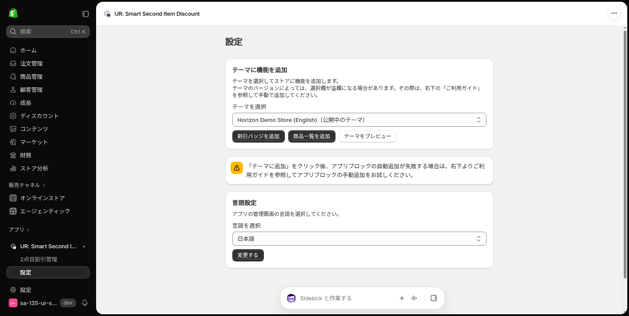The width and height of the screenshot is (629, 316).
Task: Click the 変更する button
Action: point(248,255)
